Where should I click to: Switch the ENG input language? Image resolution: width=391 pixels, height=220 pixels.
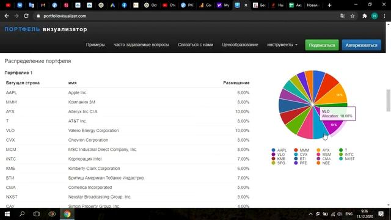coord(349,214)
